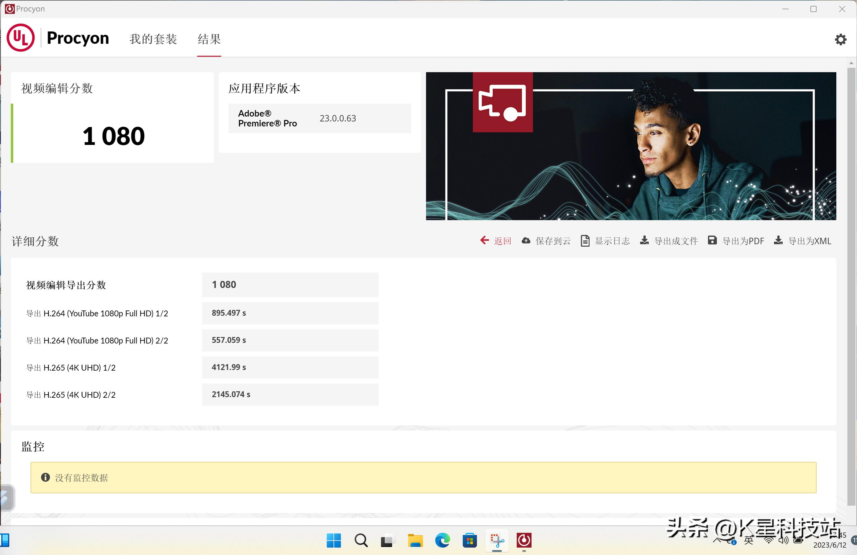The image size is (857, 555).
Task: Open the taskbar search icon
Action: [361, 540]
